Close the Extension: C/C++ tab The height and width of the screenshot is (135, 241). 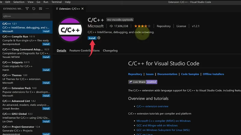point(83,9)
